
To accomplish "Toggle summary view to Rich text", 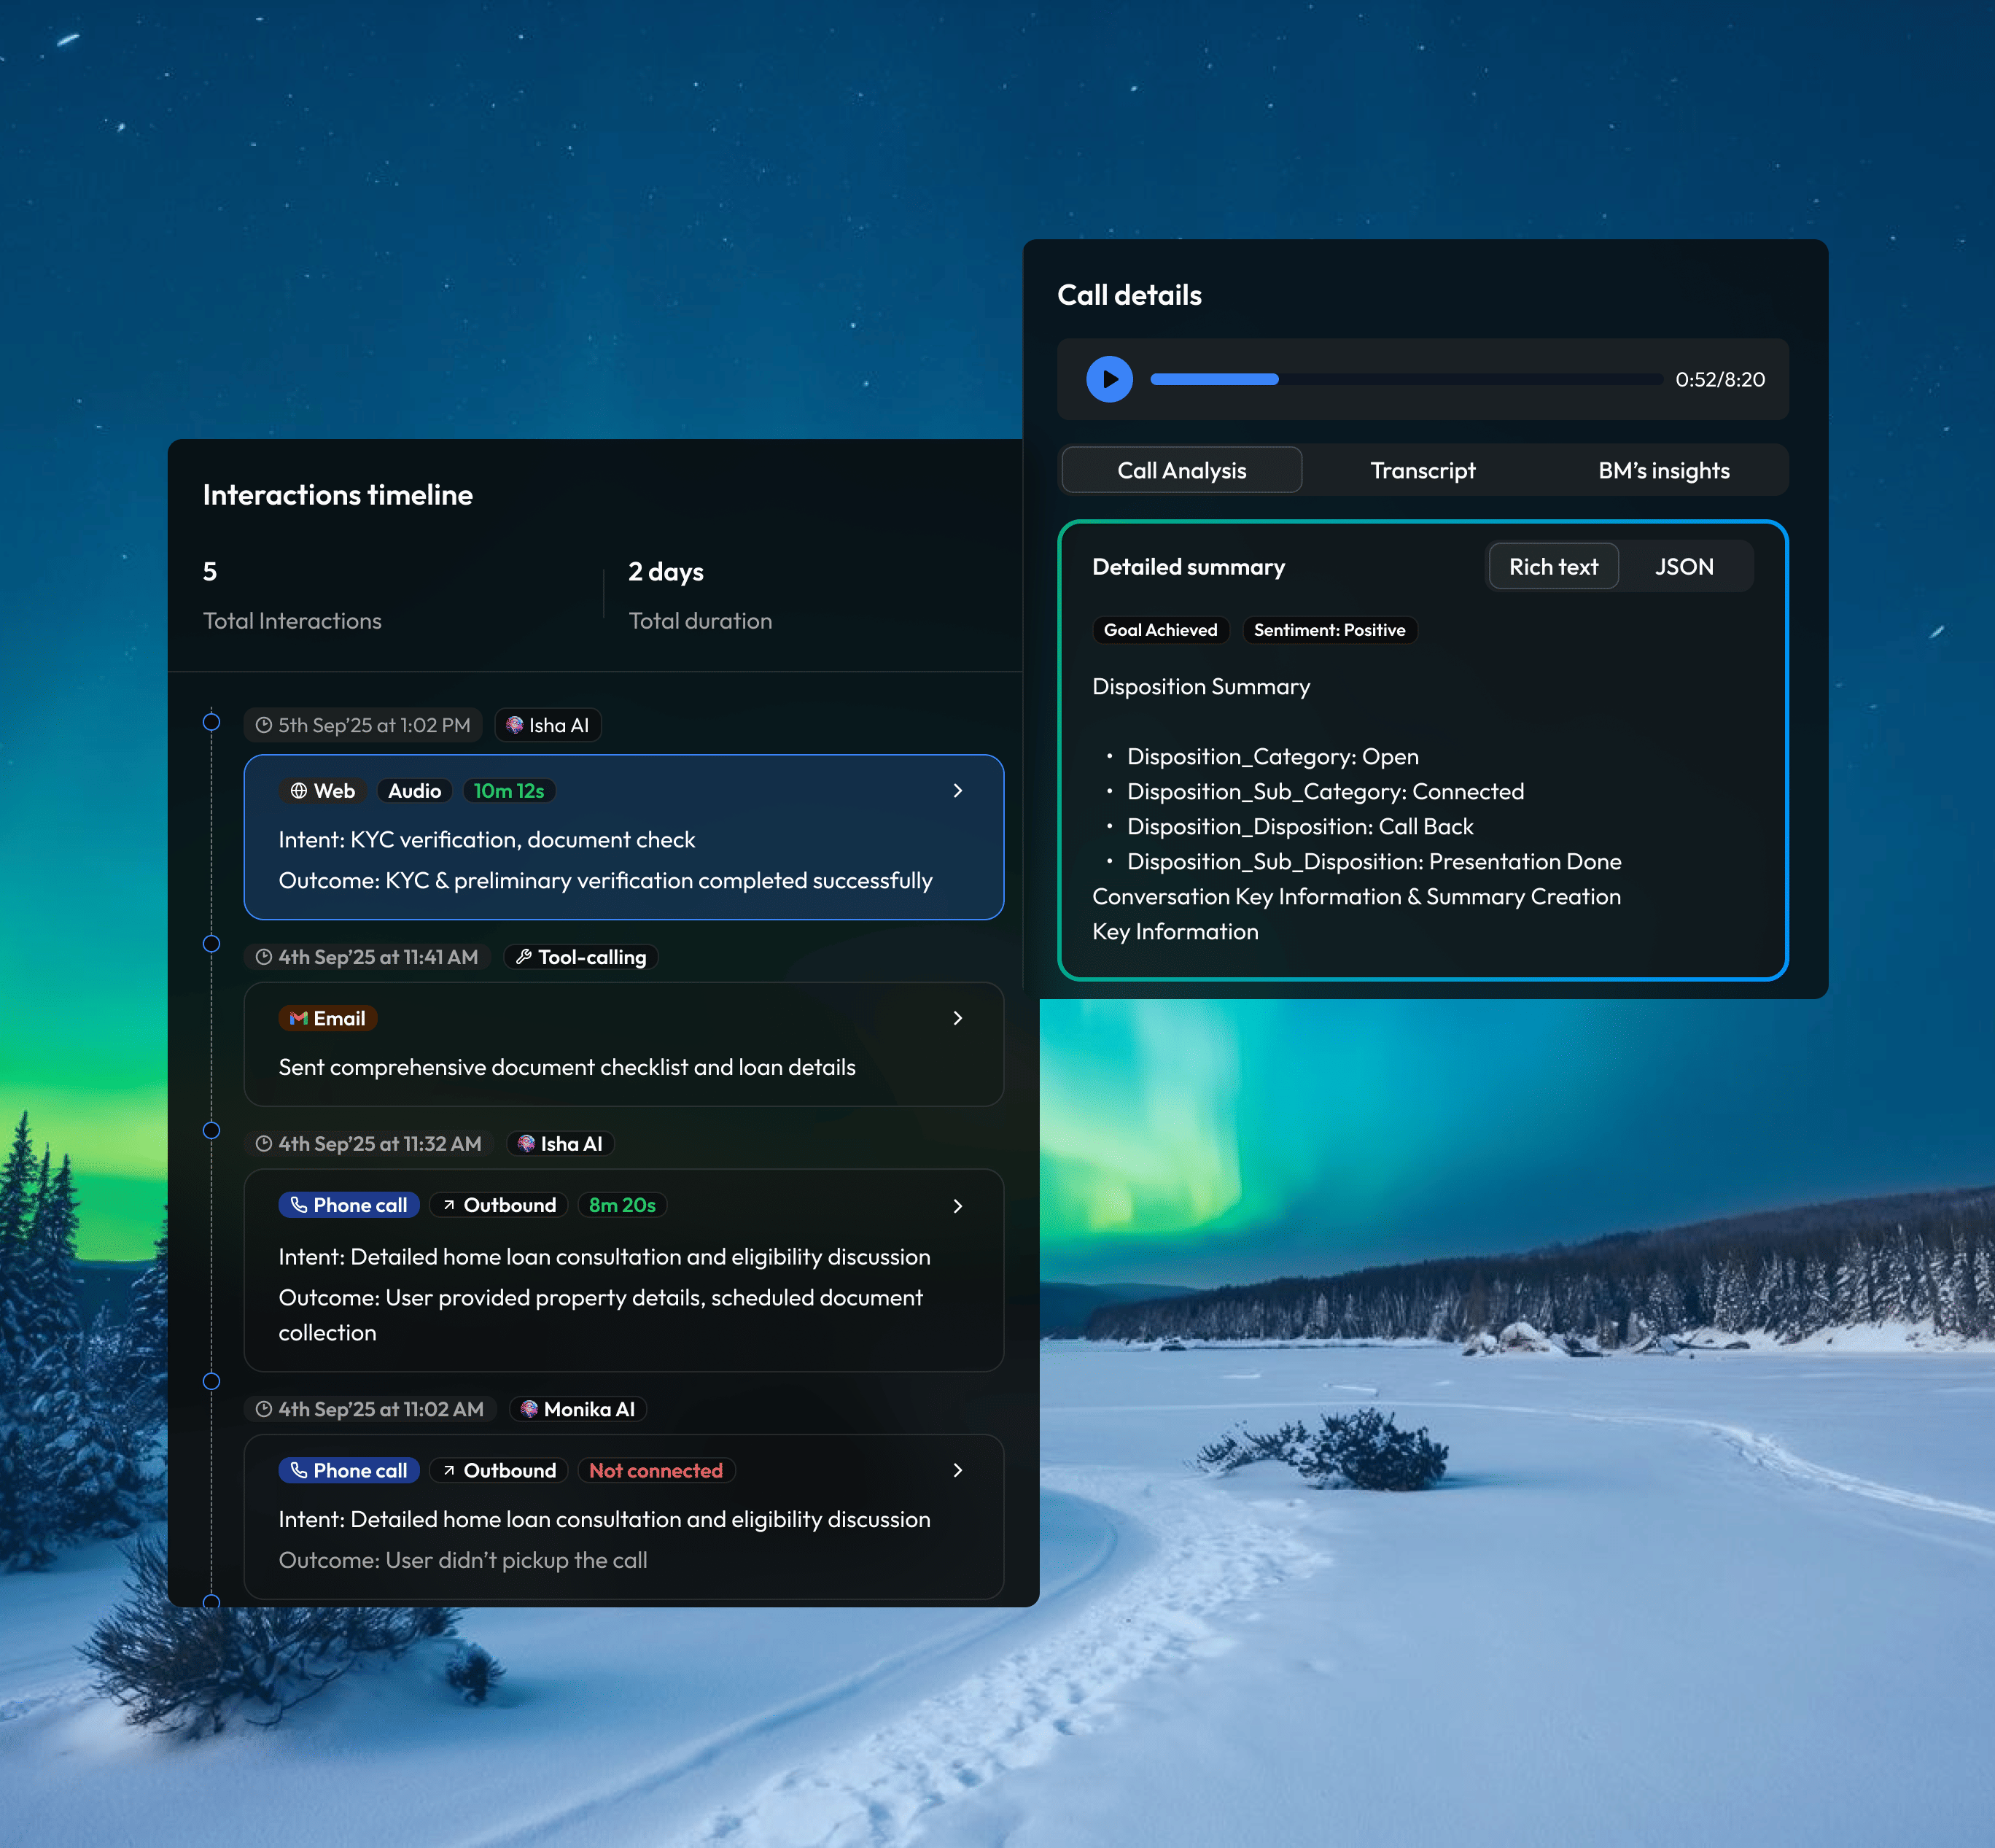I will 1553,567.
